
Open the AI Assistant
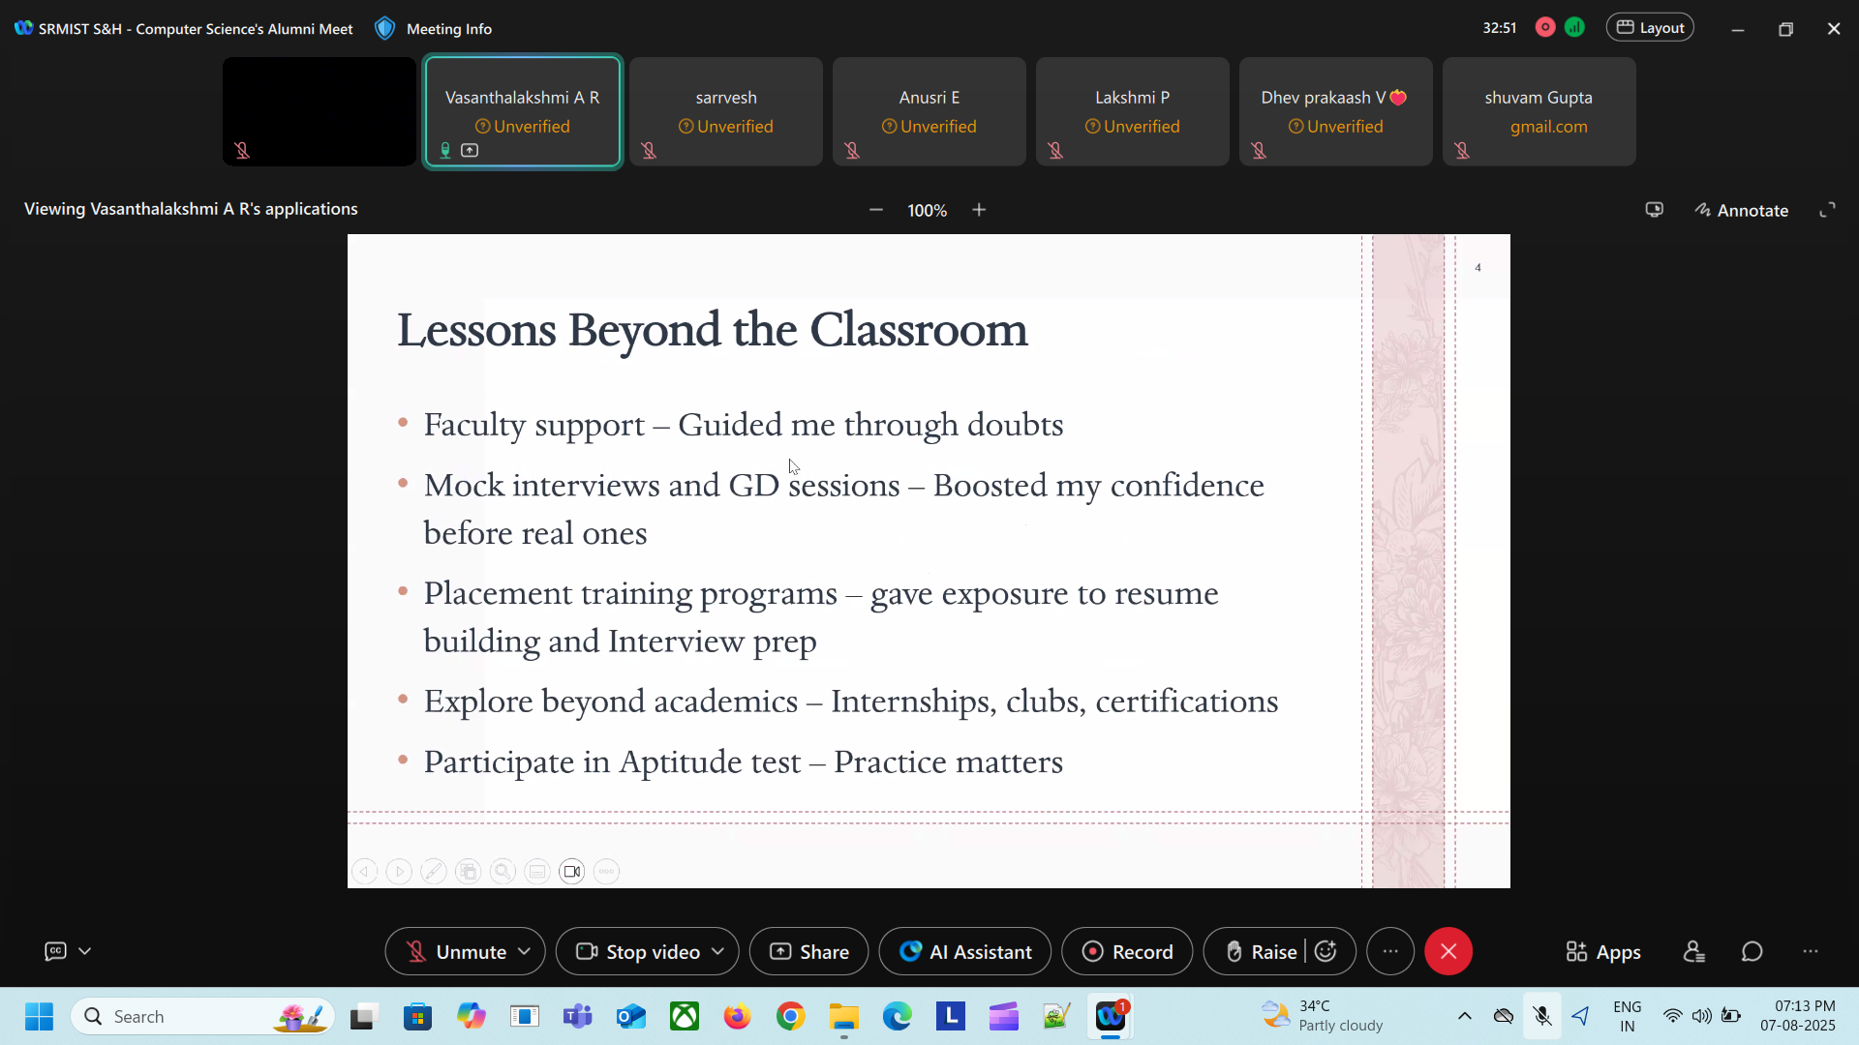[x=964, y=952]
